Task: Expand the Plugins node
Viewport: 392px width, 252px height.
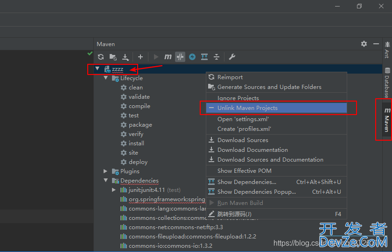Action: click(105, 171)
